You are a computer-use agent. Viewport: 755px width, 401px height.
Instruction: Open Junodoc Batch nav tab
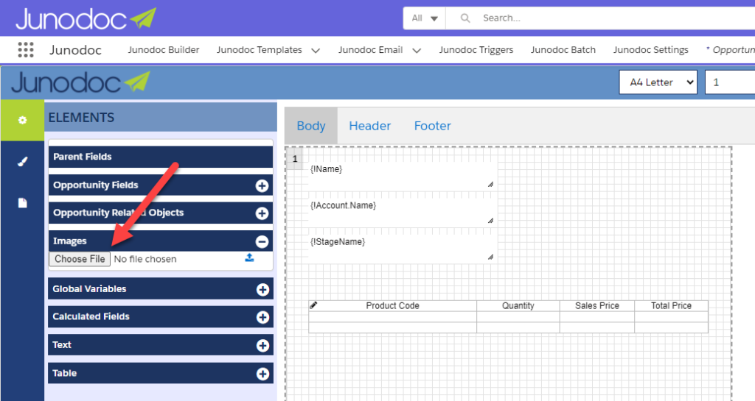click(x=563, y=50)
